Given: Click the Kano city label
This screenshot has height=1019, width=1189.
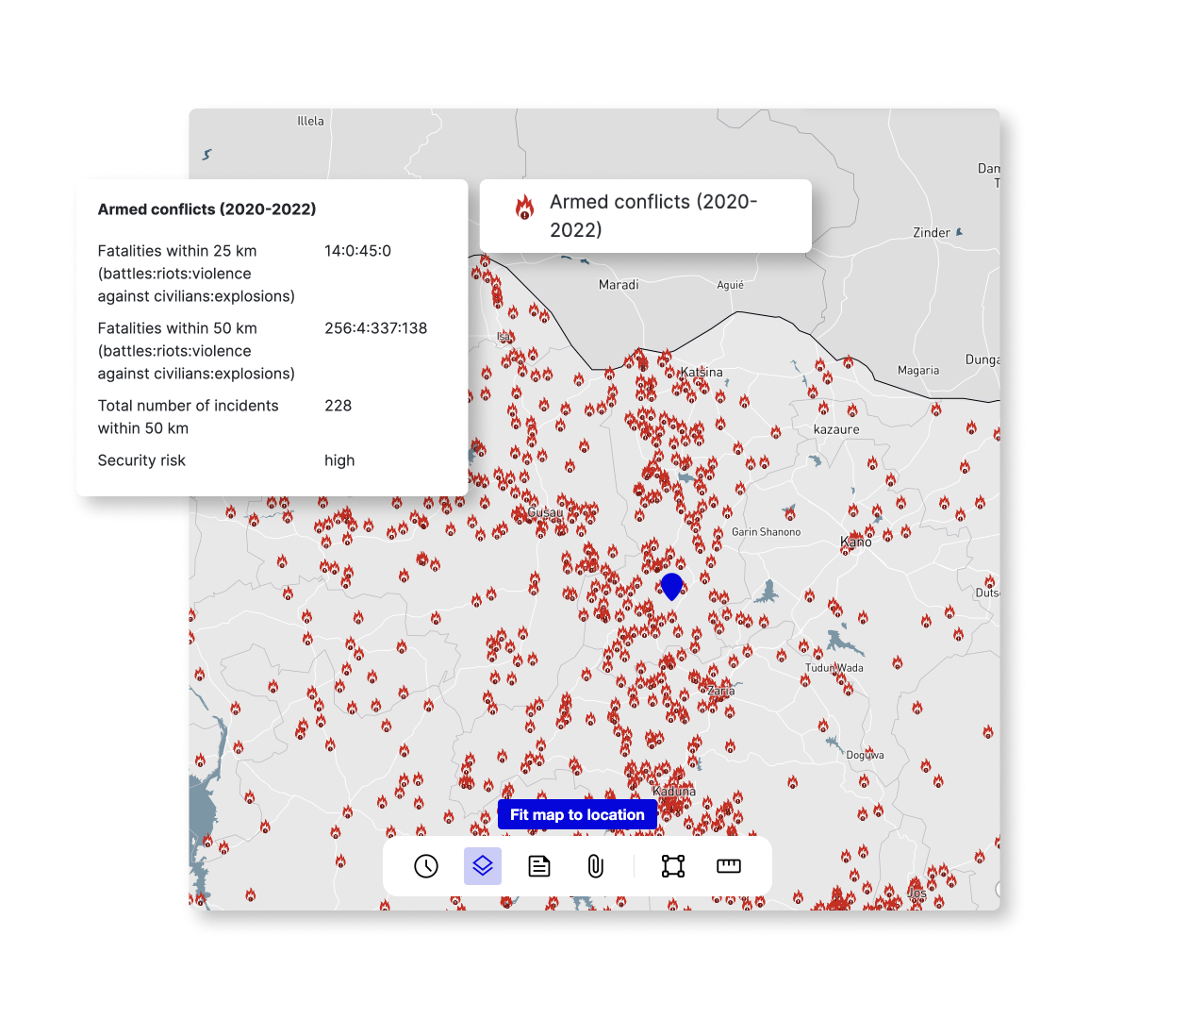Looking at the screenshot, I should 856,542.
